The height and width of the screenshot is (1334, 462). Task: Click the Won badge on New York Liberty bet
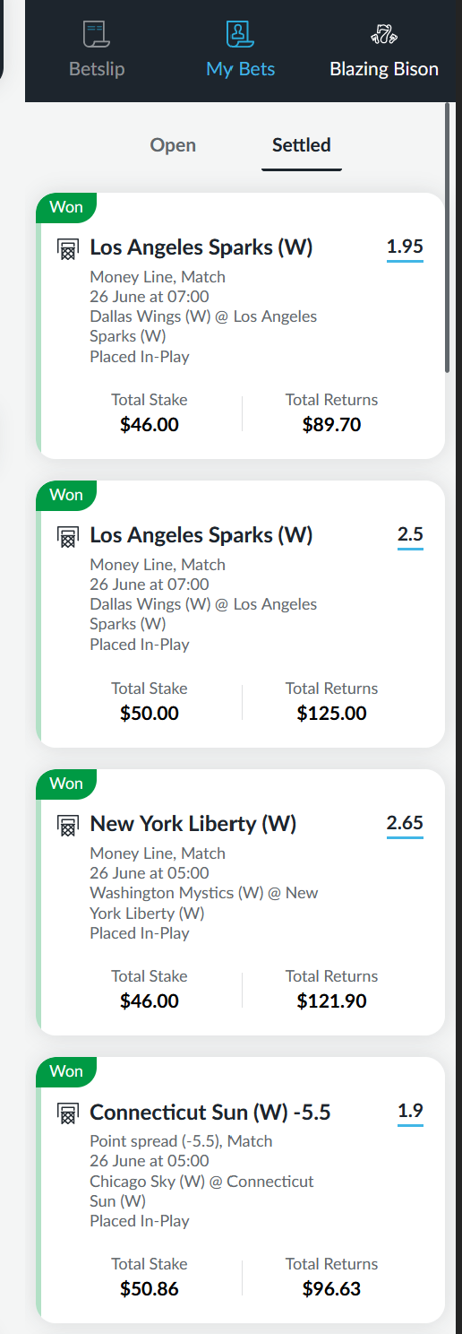pyautogui.click(x=65, y=784)
